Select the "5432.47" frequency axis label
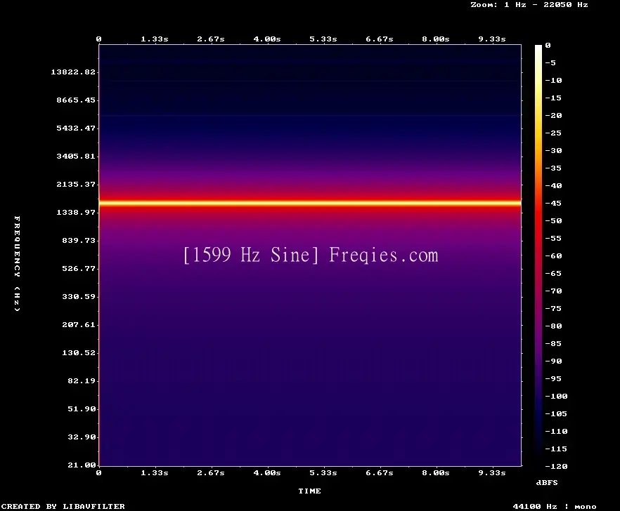 coord(76,128)
